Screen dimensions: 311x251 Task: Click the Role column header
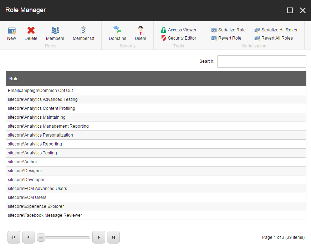pyautogui.click(x=14, y=78)
